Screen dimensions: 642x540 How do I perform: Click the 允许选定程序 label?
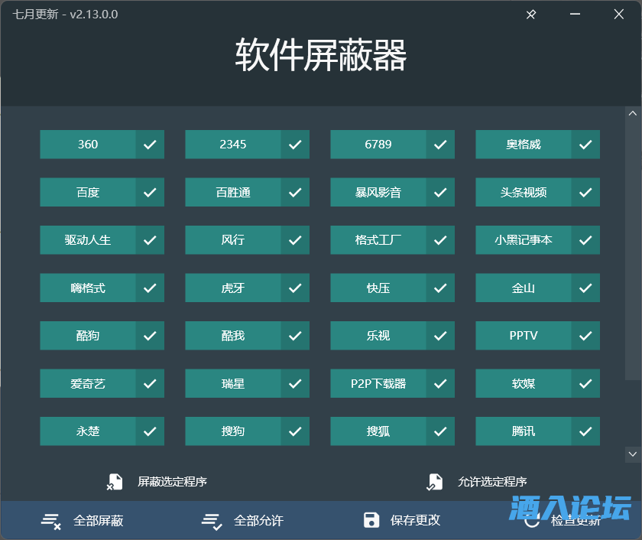pyautogui.click(x=492, y=482)
